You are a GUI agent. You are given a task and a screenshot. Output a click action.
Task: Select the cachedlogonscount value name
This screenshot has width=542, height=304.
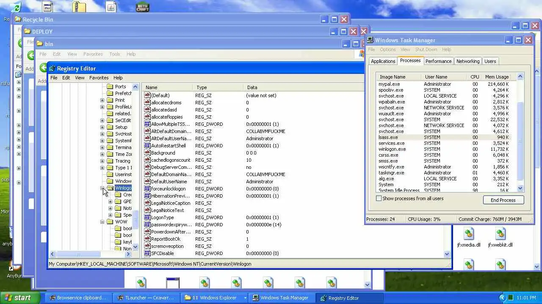pyautogui.click(x=171, y=160)
